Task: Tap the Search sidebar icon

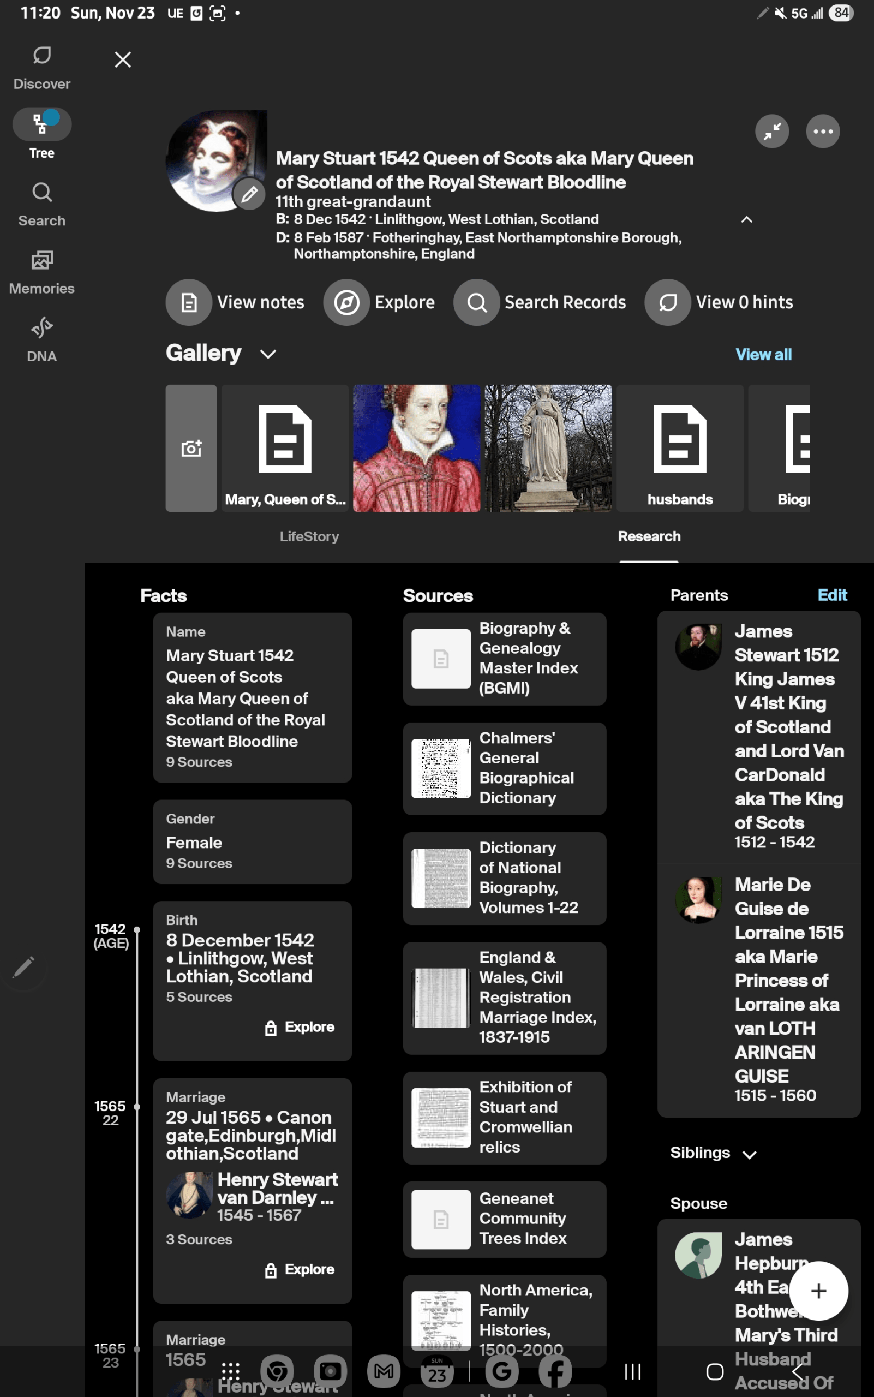Action: tap(41, 204)
